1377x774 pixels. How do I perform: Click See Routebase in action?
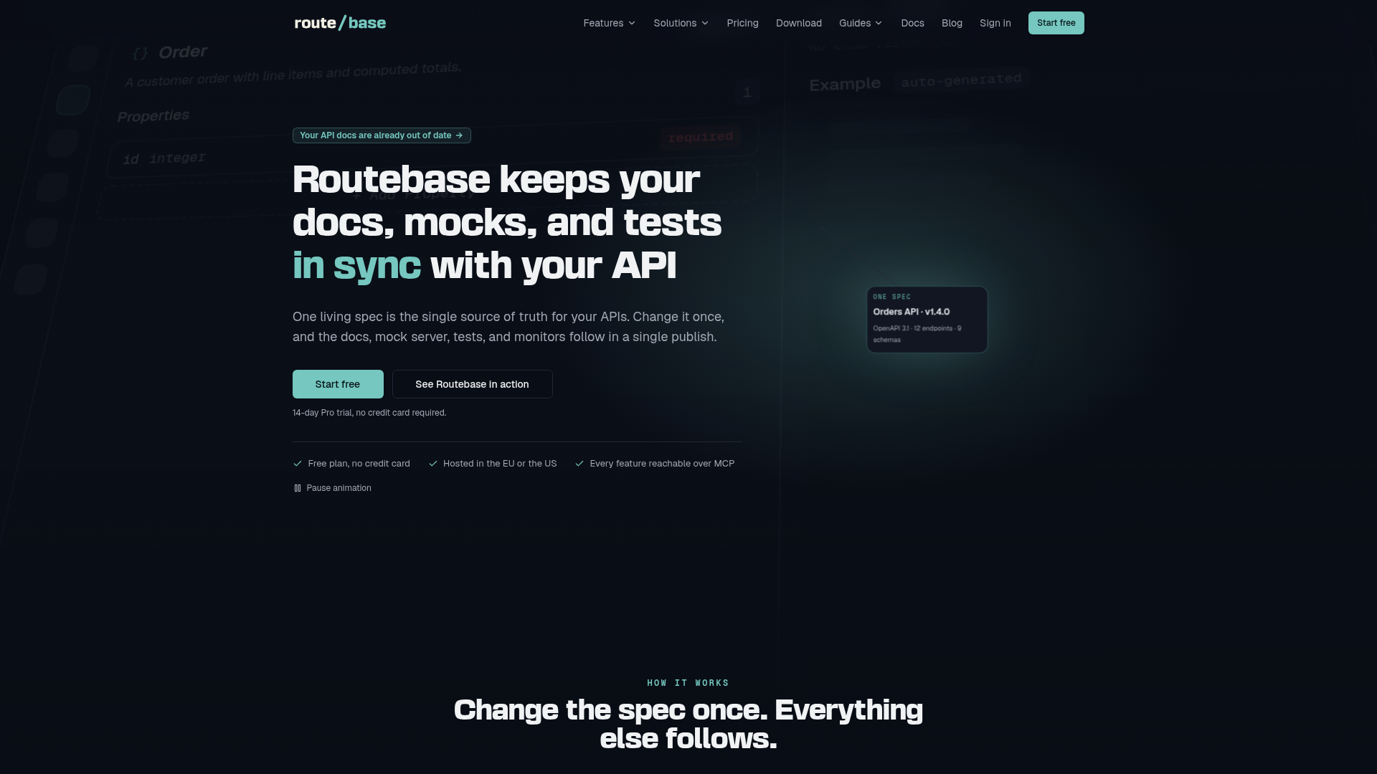472,384
